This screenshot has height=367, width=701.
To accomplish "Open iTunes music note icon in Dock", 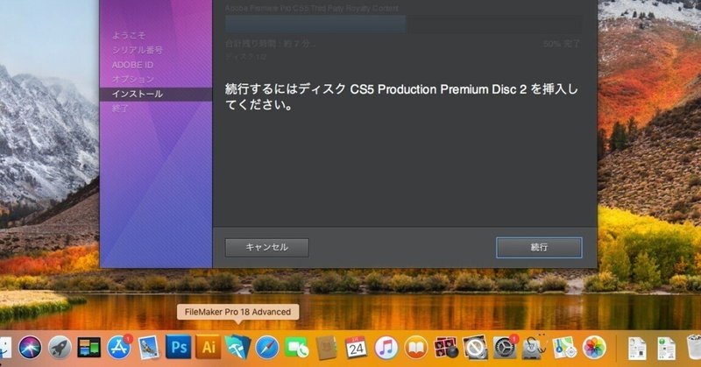I will coord(386,348).
